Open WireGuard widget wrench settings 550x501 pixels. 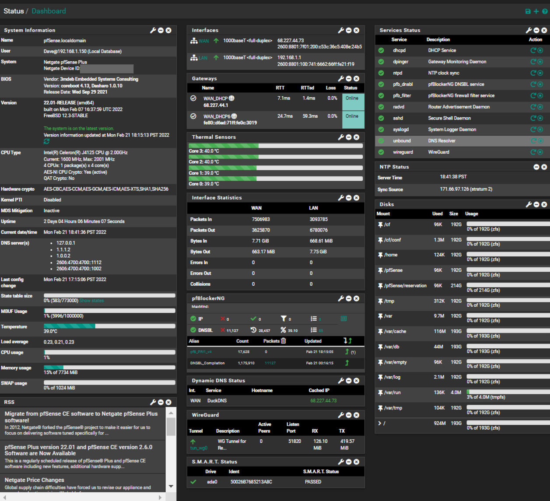point(341,415)
